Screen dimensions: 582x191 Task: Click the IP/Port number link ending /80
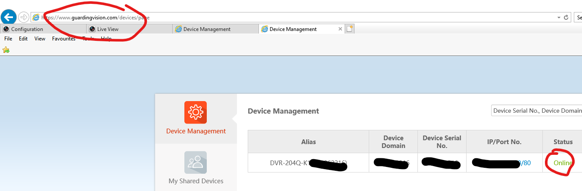[x=526, y=163]
